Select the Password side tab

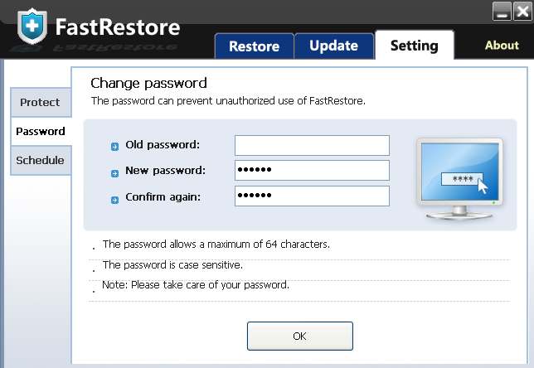pyautogui.click(x=40, y=132)
